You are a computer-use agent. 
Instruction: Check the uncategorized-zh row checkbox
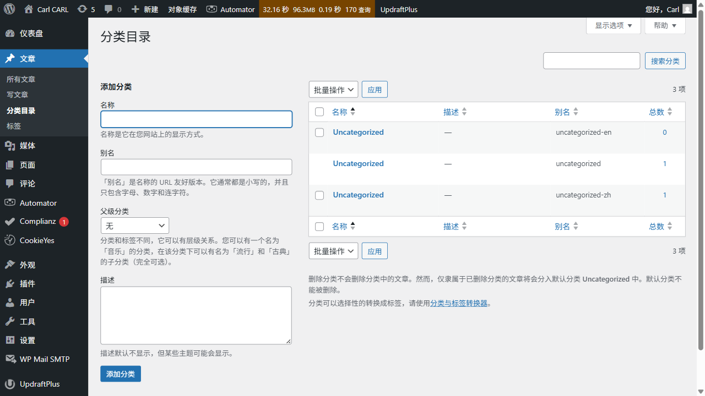point(319,195)
